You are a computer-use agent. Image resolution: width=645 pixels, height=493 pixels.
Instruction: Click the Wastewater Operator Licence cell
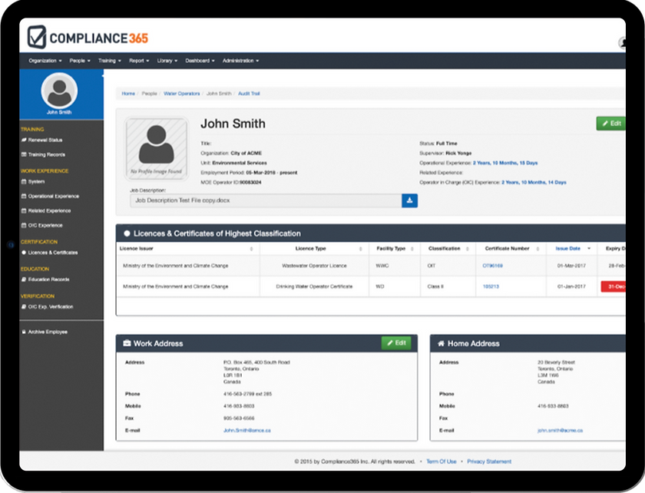(314, 266)
